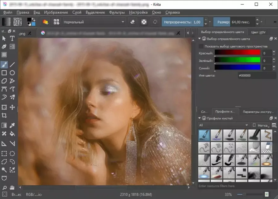Select the Fill bucket tool

click(x=12, y=133)
